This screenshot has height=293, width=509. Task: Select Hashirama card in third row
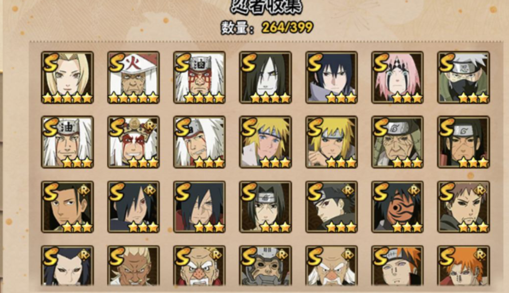coord(67,207)
